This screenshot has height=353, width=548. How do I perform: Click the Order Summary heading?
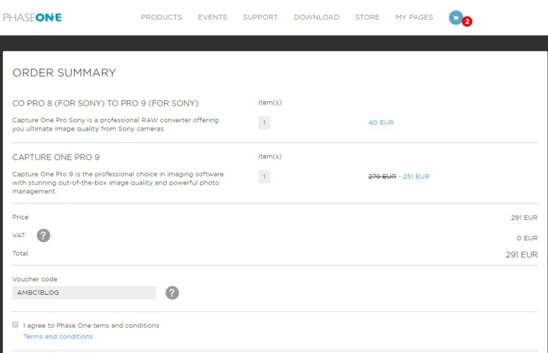click(x=64, y=73)
